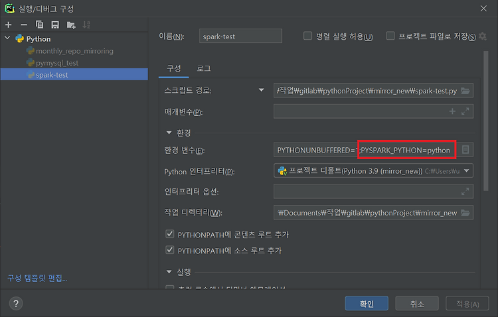Browse for the working directory folder
This screenshot has height=317, width=498.
click(465, 213)
